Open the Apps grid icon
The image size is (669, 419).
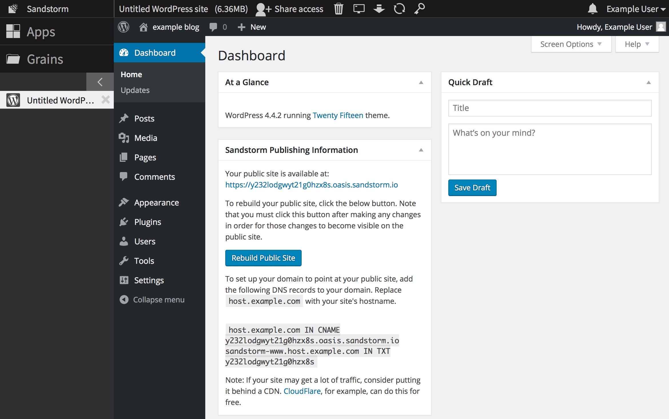(x=13, y=31)
